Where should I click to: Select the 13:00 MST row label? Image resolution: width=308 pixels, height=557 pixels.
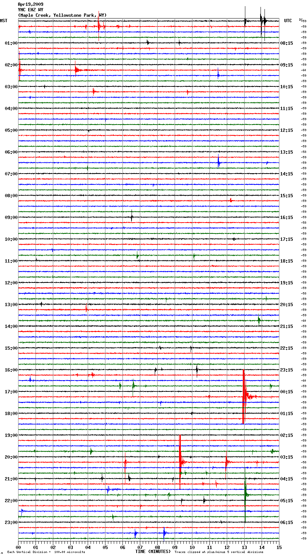[11, 305]
